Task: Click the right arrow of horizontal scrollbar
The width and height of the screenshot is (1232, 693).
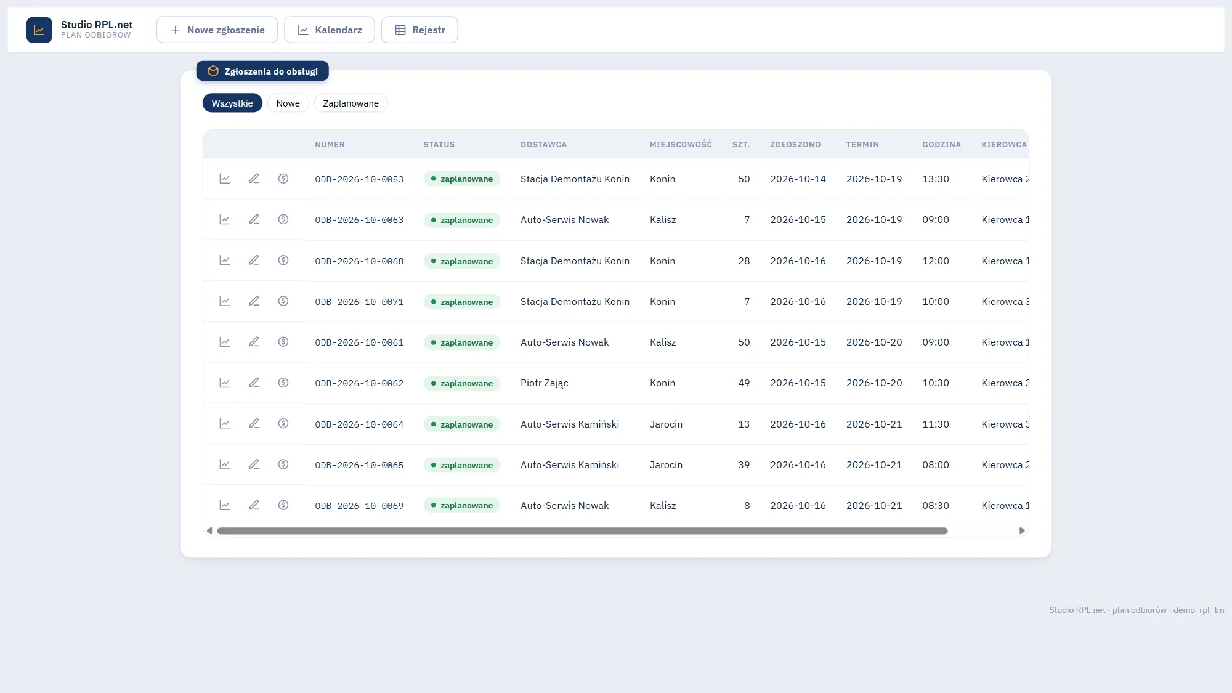Action: (1022, 531)
